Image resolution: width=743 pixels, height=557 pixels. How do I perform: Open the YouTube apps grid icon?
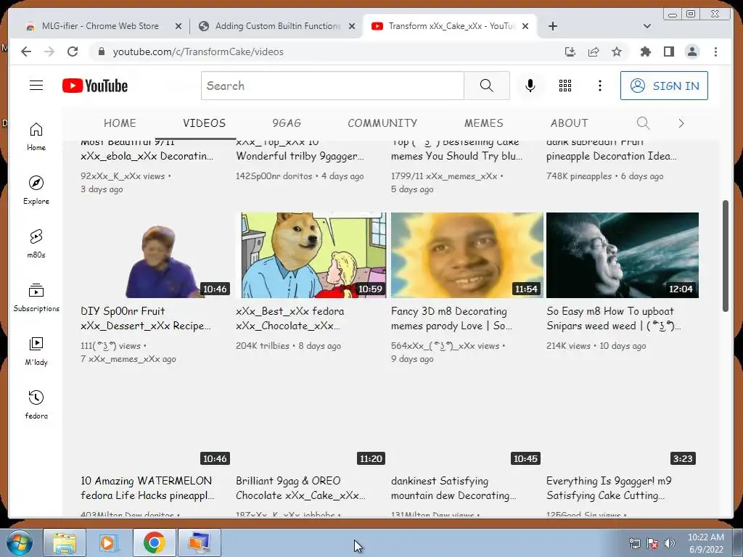[565, 86]
